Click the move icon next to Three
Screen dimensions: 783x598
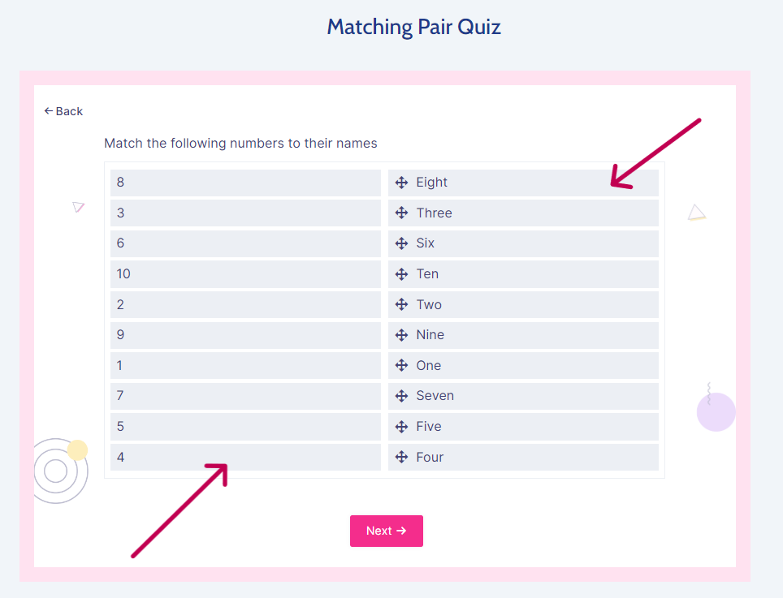[401, 213]
